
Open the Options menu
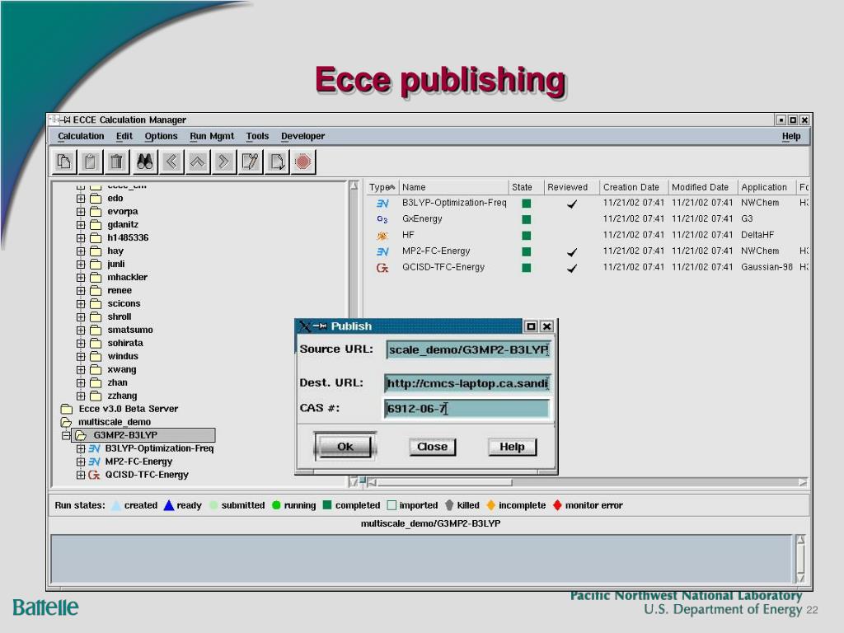pyautogui.click(x=161, y=136)
